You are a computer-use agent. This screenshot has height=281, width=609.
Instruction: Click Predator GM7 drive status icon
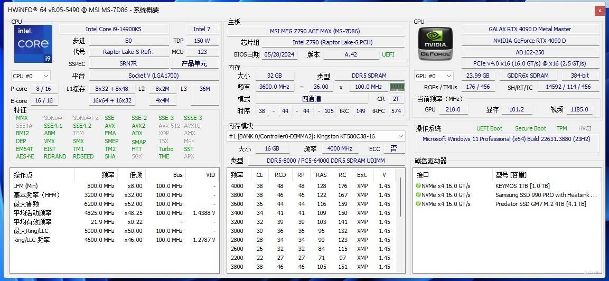point(418,204)
